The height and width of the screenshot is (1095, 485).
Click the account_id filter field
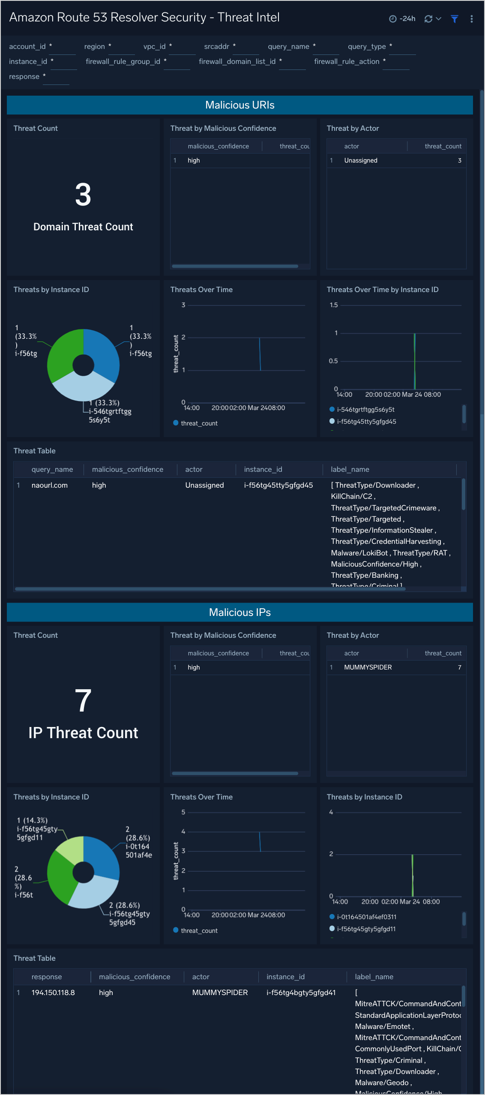point(63,47)
